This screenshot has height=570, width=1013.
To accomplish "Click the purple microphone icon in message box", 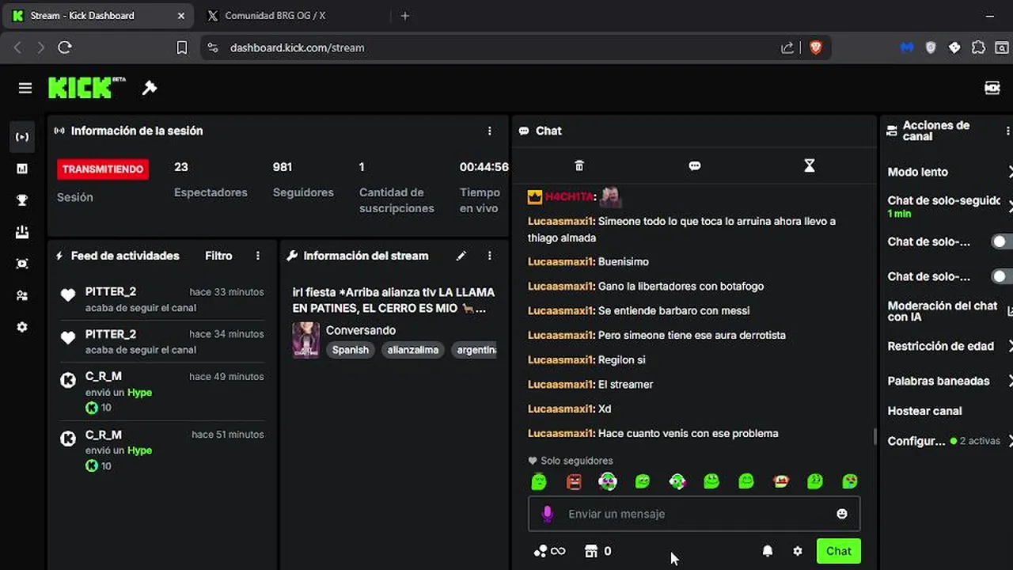I will point(547,514).
